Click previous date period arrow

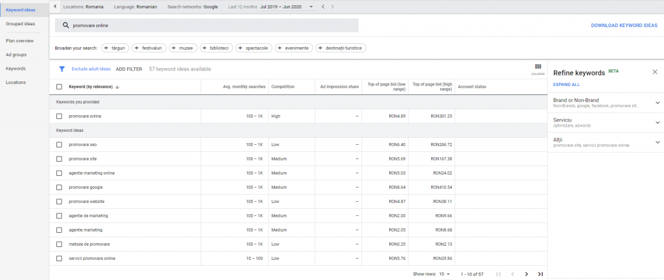[x=322, y=6]
